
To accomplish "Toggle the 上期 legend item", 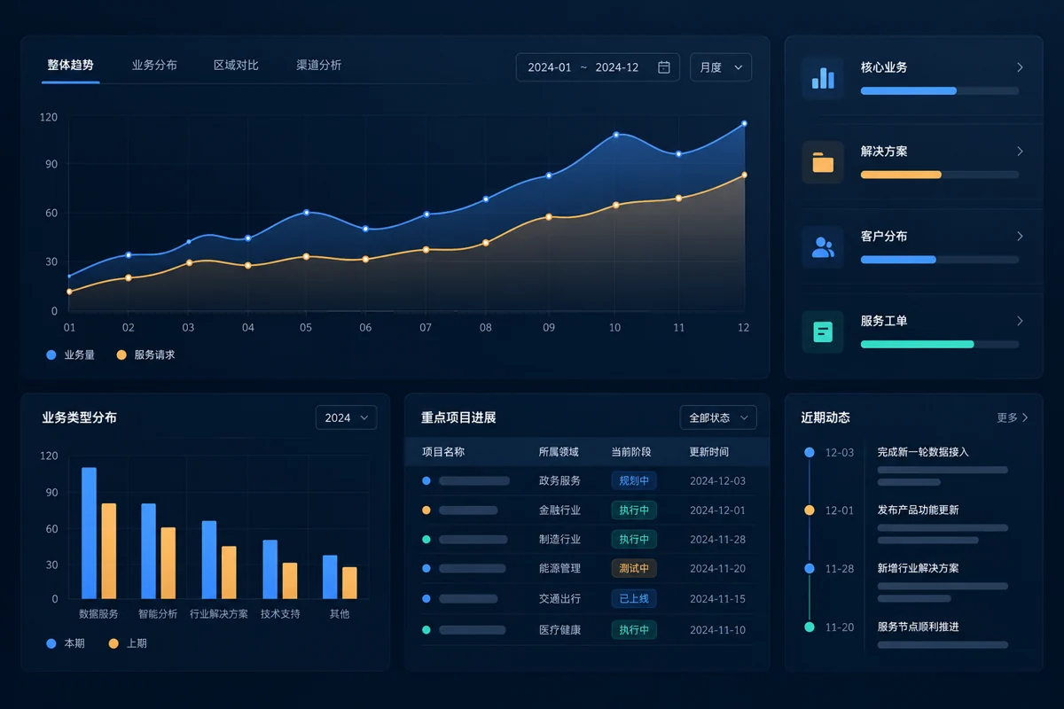I will click(128, 643).
